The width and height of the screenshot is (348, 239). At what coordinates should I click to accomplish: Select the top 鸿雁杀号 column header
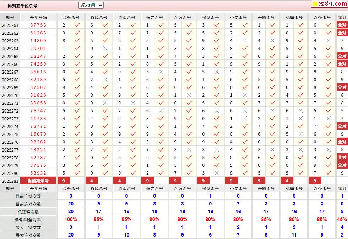tap(71, 17)
